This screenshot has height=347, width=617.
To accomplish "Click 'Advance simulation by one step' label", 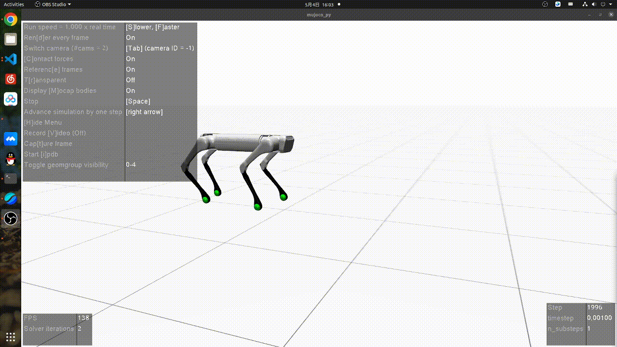I will tap(73, 112).
